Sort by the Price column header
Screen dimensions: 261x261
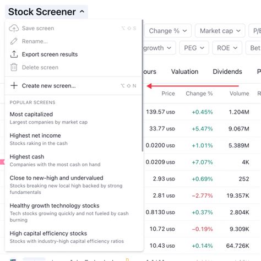click(168, 94)
